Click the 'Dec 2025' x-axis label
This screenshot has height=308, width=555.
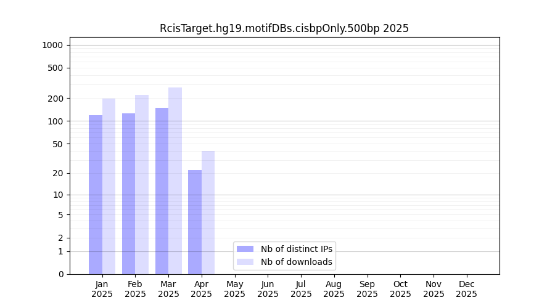(467, 289)
